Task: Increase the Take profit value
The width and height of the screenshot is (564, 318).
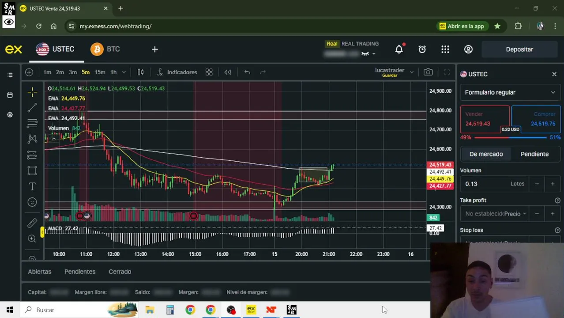Action: tap(553, 214)
